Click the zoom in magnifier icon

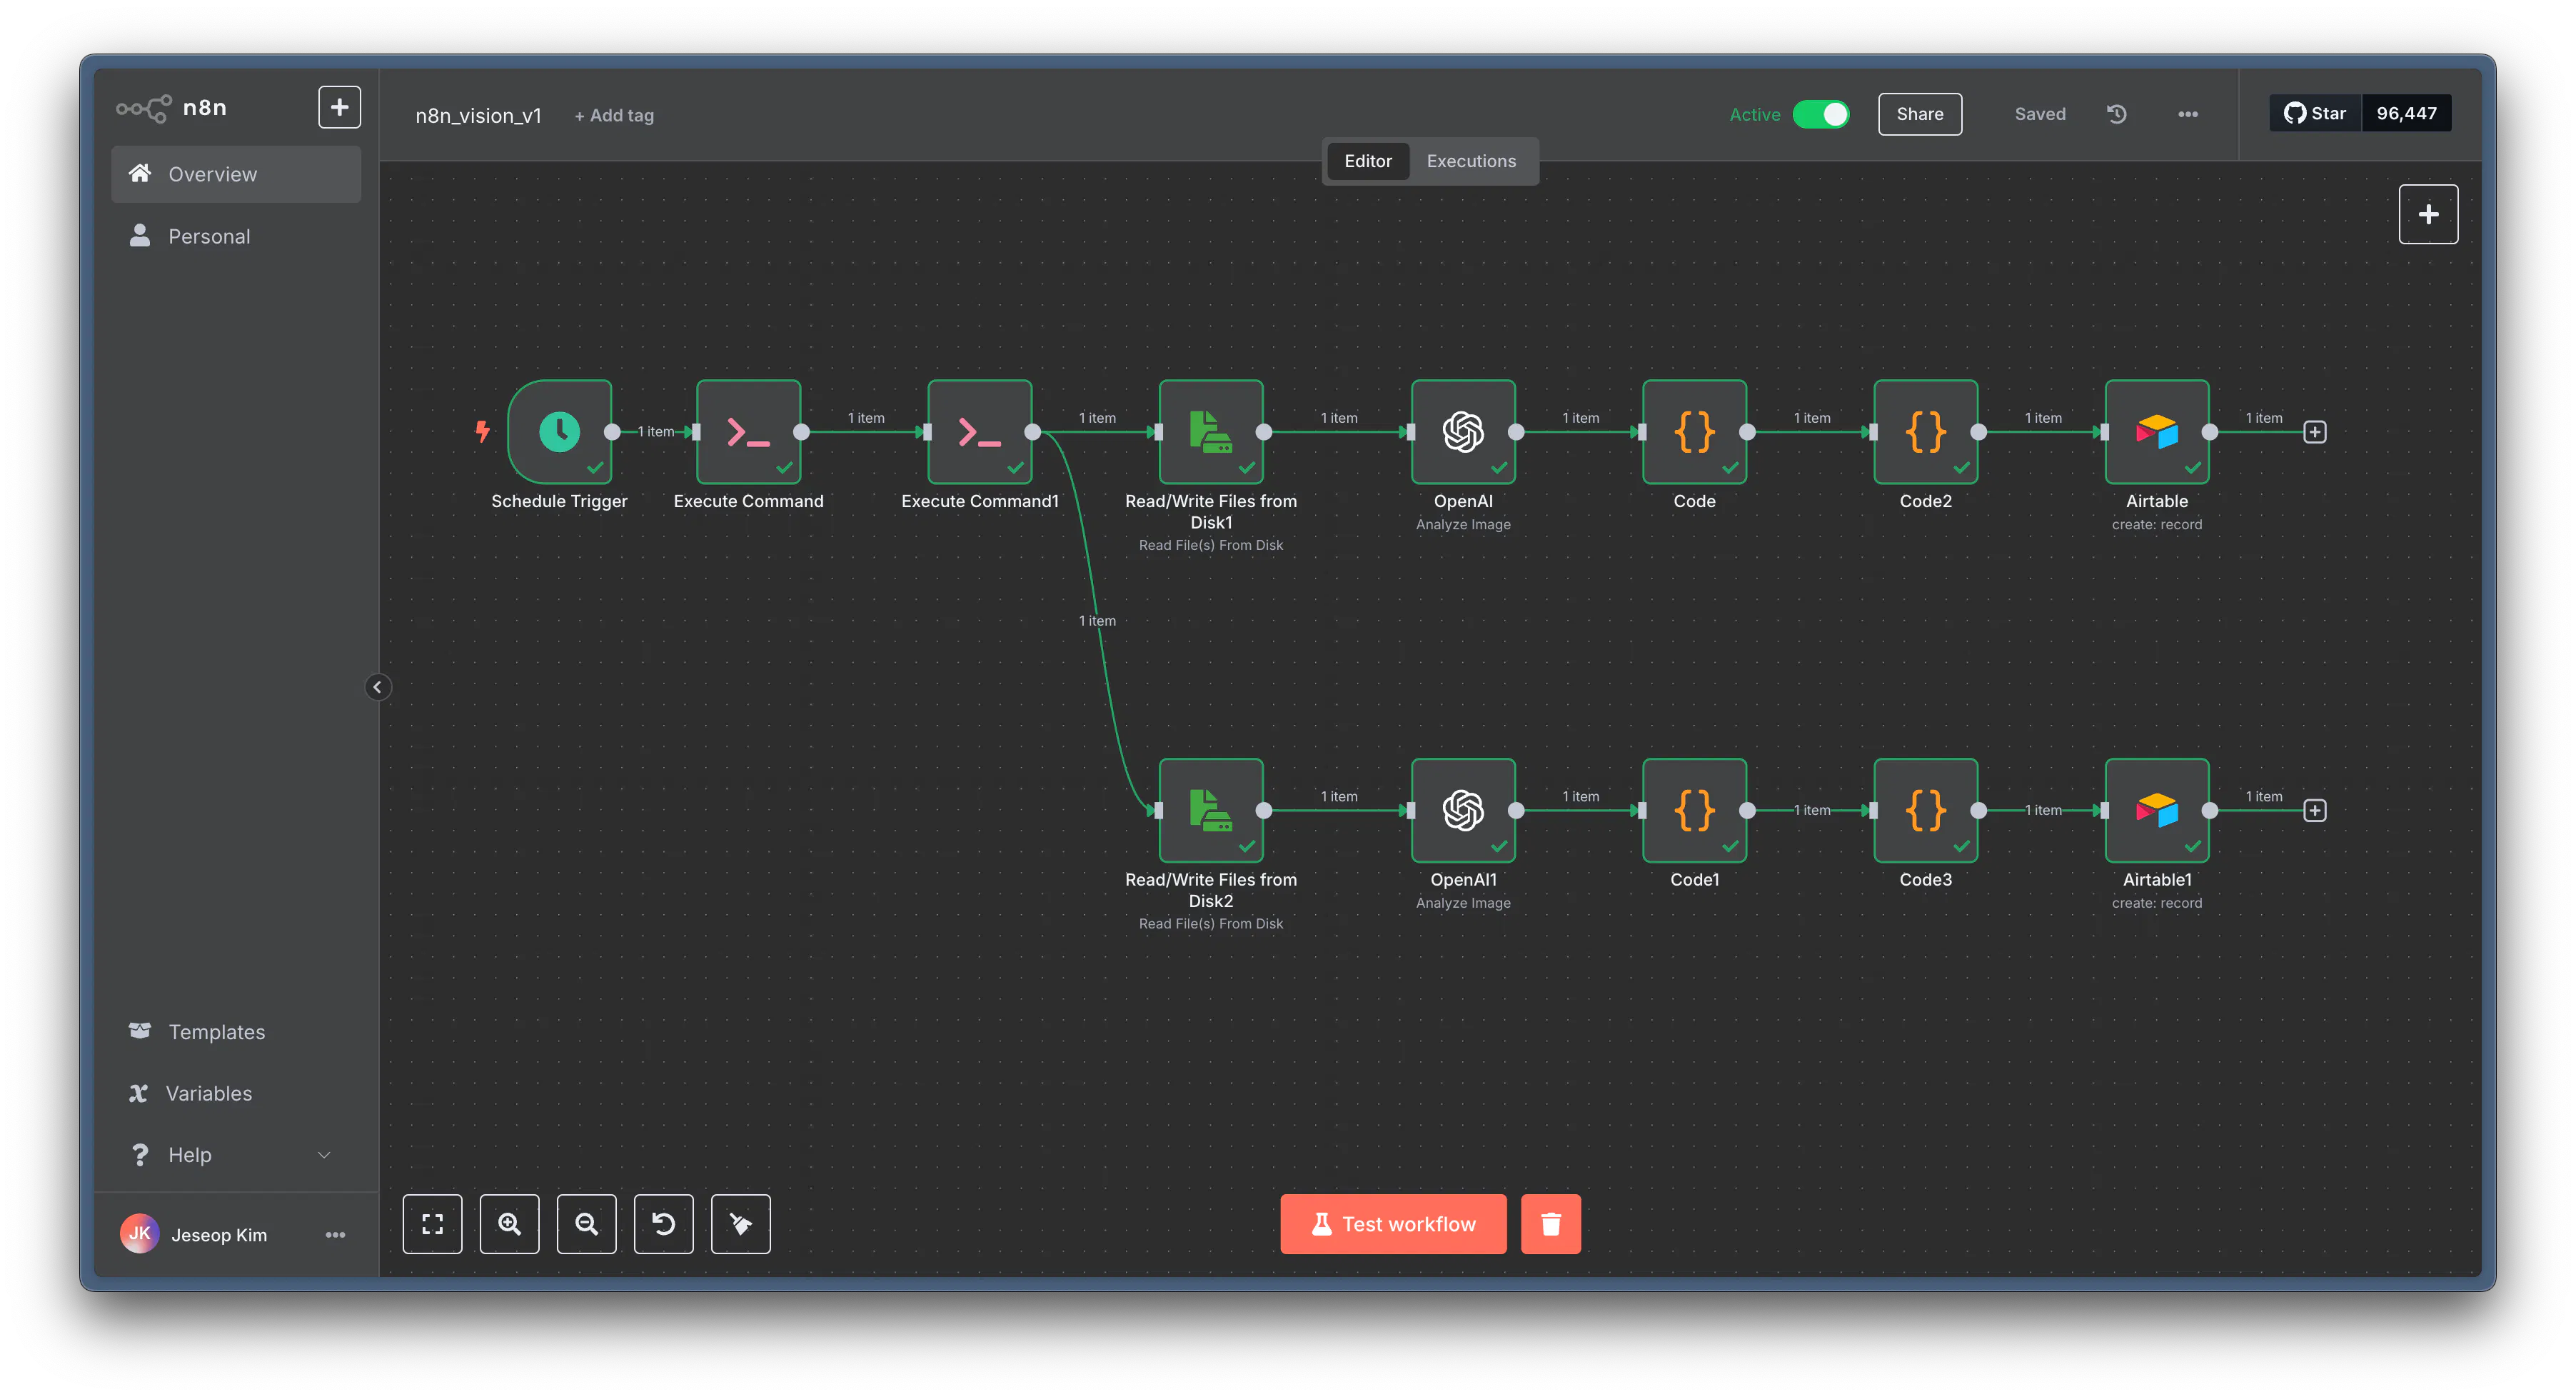pyautogui.click(x=509, y=1223)
